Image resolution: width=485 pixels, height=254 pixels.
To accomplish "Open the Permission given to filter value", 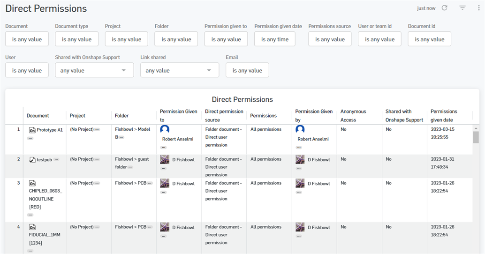I will coord(226,39).
